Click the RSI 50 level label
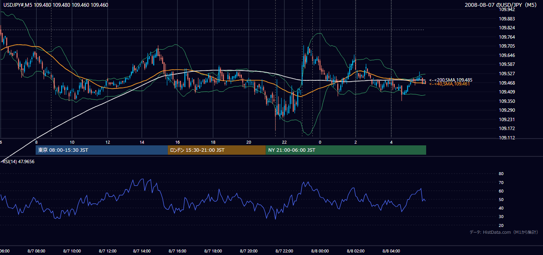 click(x=501, y=200)
